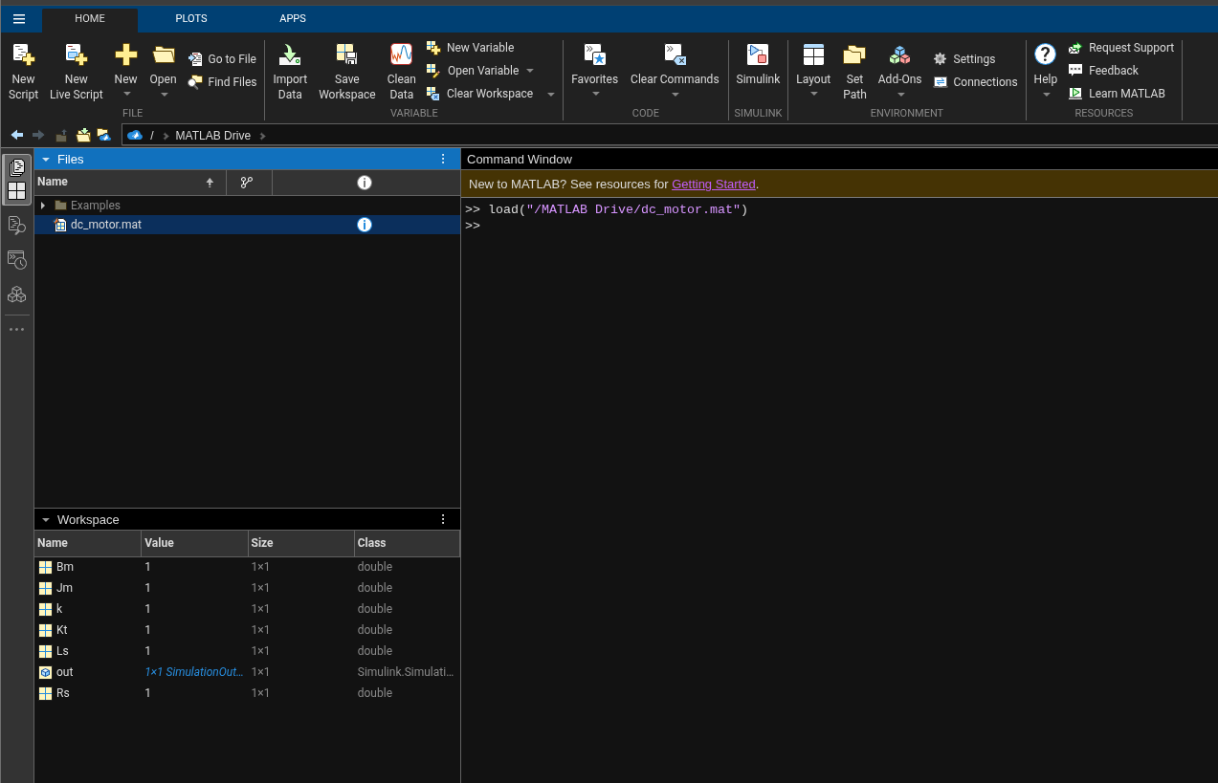
Task: Click the Request Support icon
Action: tap(1075, 48)
